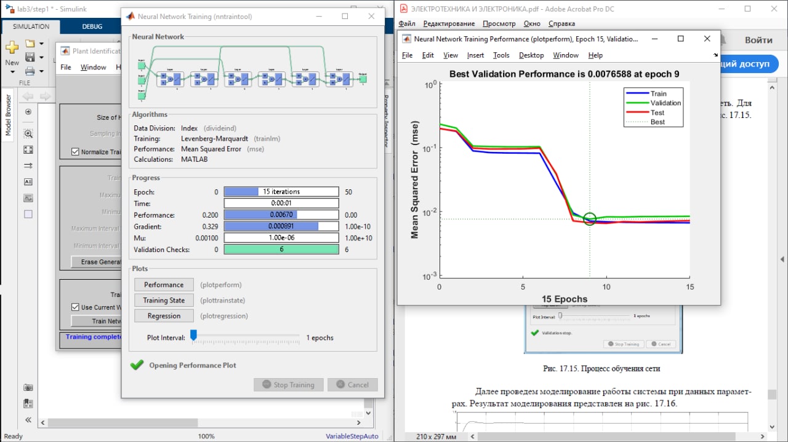Image resolution: width=788 pixels, height=442 pixels.
Task: Open View menu in the performance plot window
Action: pyautogui.click(x=451, y=55)
